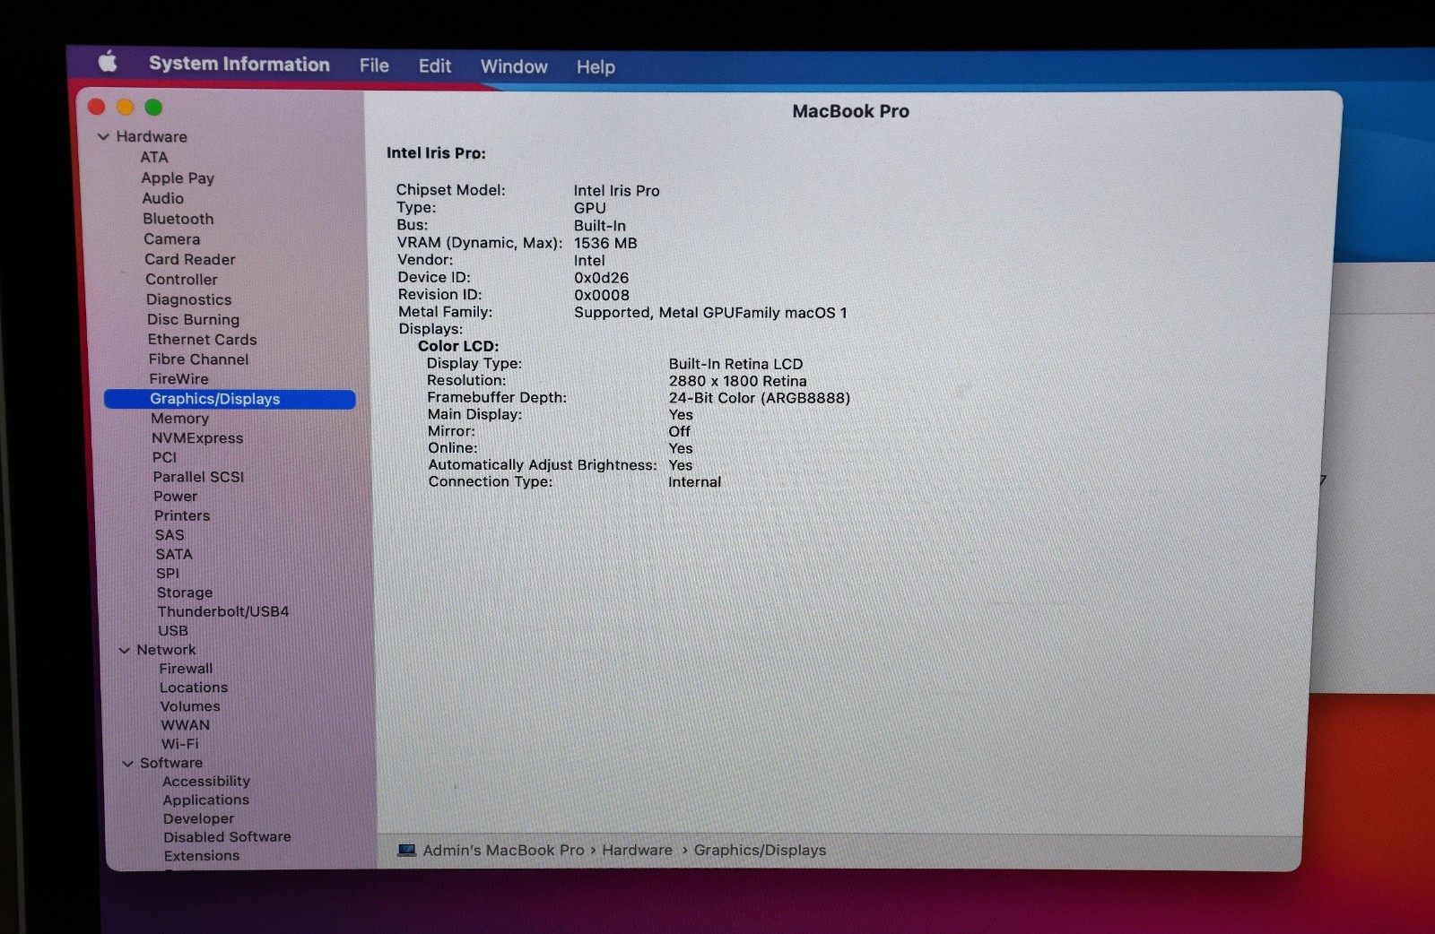Click the Revision ID value 0x0008
The height and width of the screenshot is (934, 1435).
tap(602, 295)
